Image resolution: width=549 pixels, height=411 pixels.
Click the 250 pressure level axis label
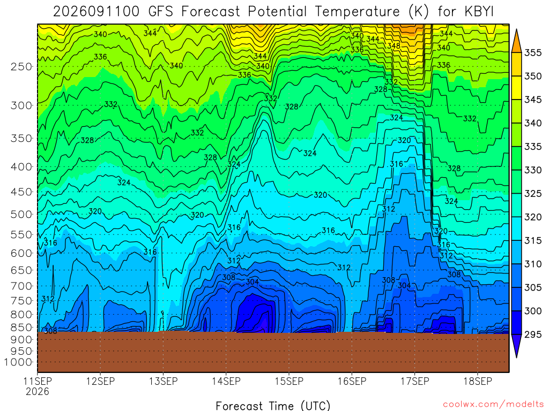coord(21,66)
